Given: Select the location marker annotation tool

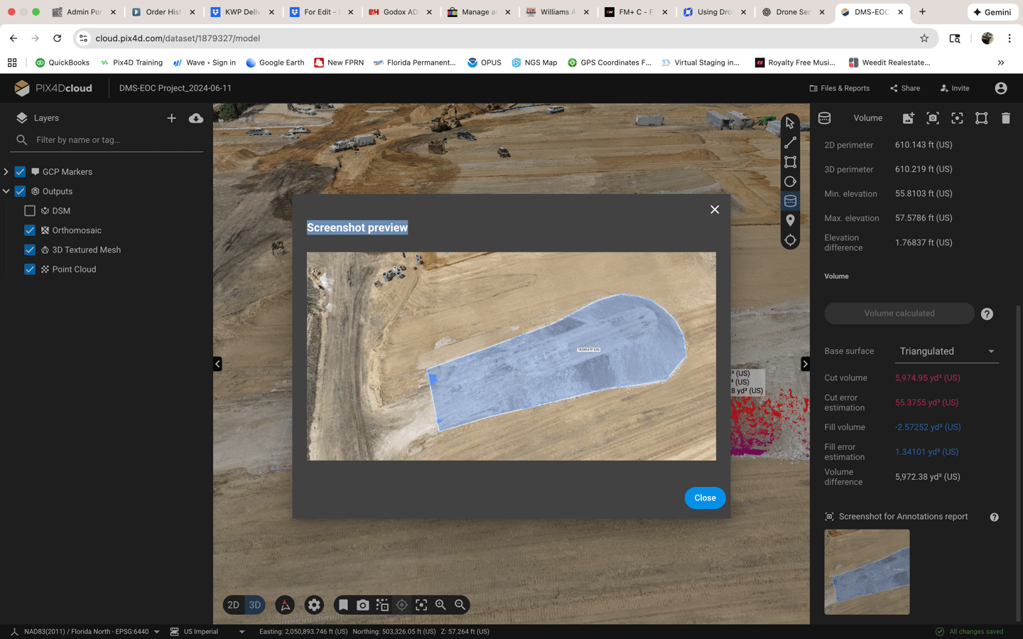Looking at the screenshot, I should pos(790,220).
